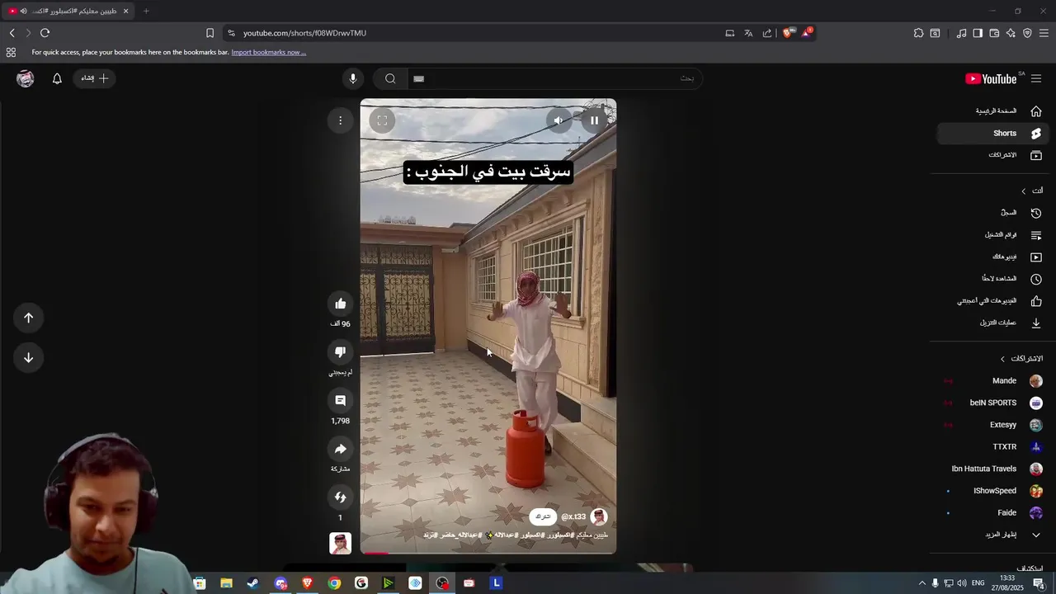This screenshot has height=594, width=1056.
Task: Open the browser media control music icon
Action: click(961, 33)
